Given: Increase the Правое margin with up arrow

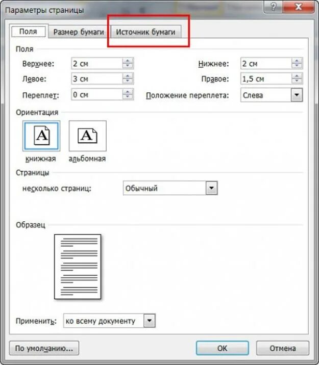Looking at the screenshot, I should coord(297,76).
